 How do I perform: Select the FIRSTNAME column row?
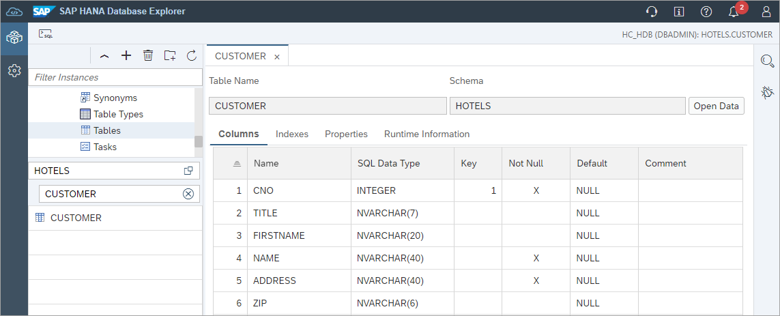click(x=478, y=235)
